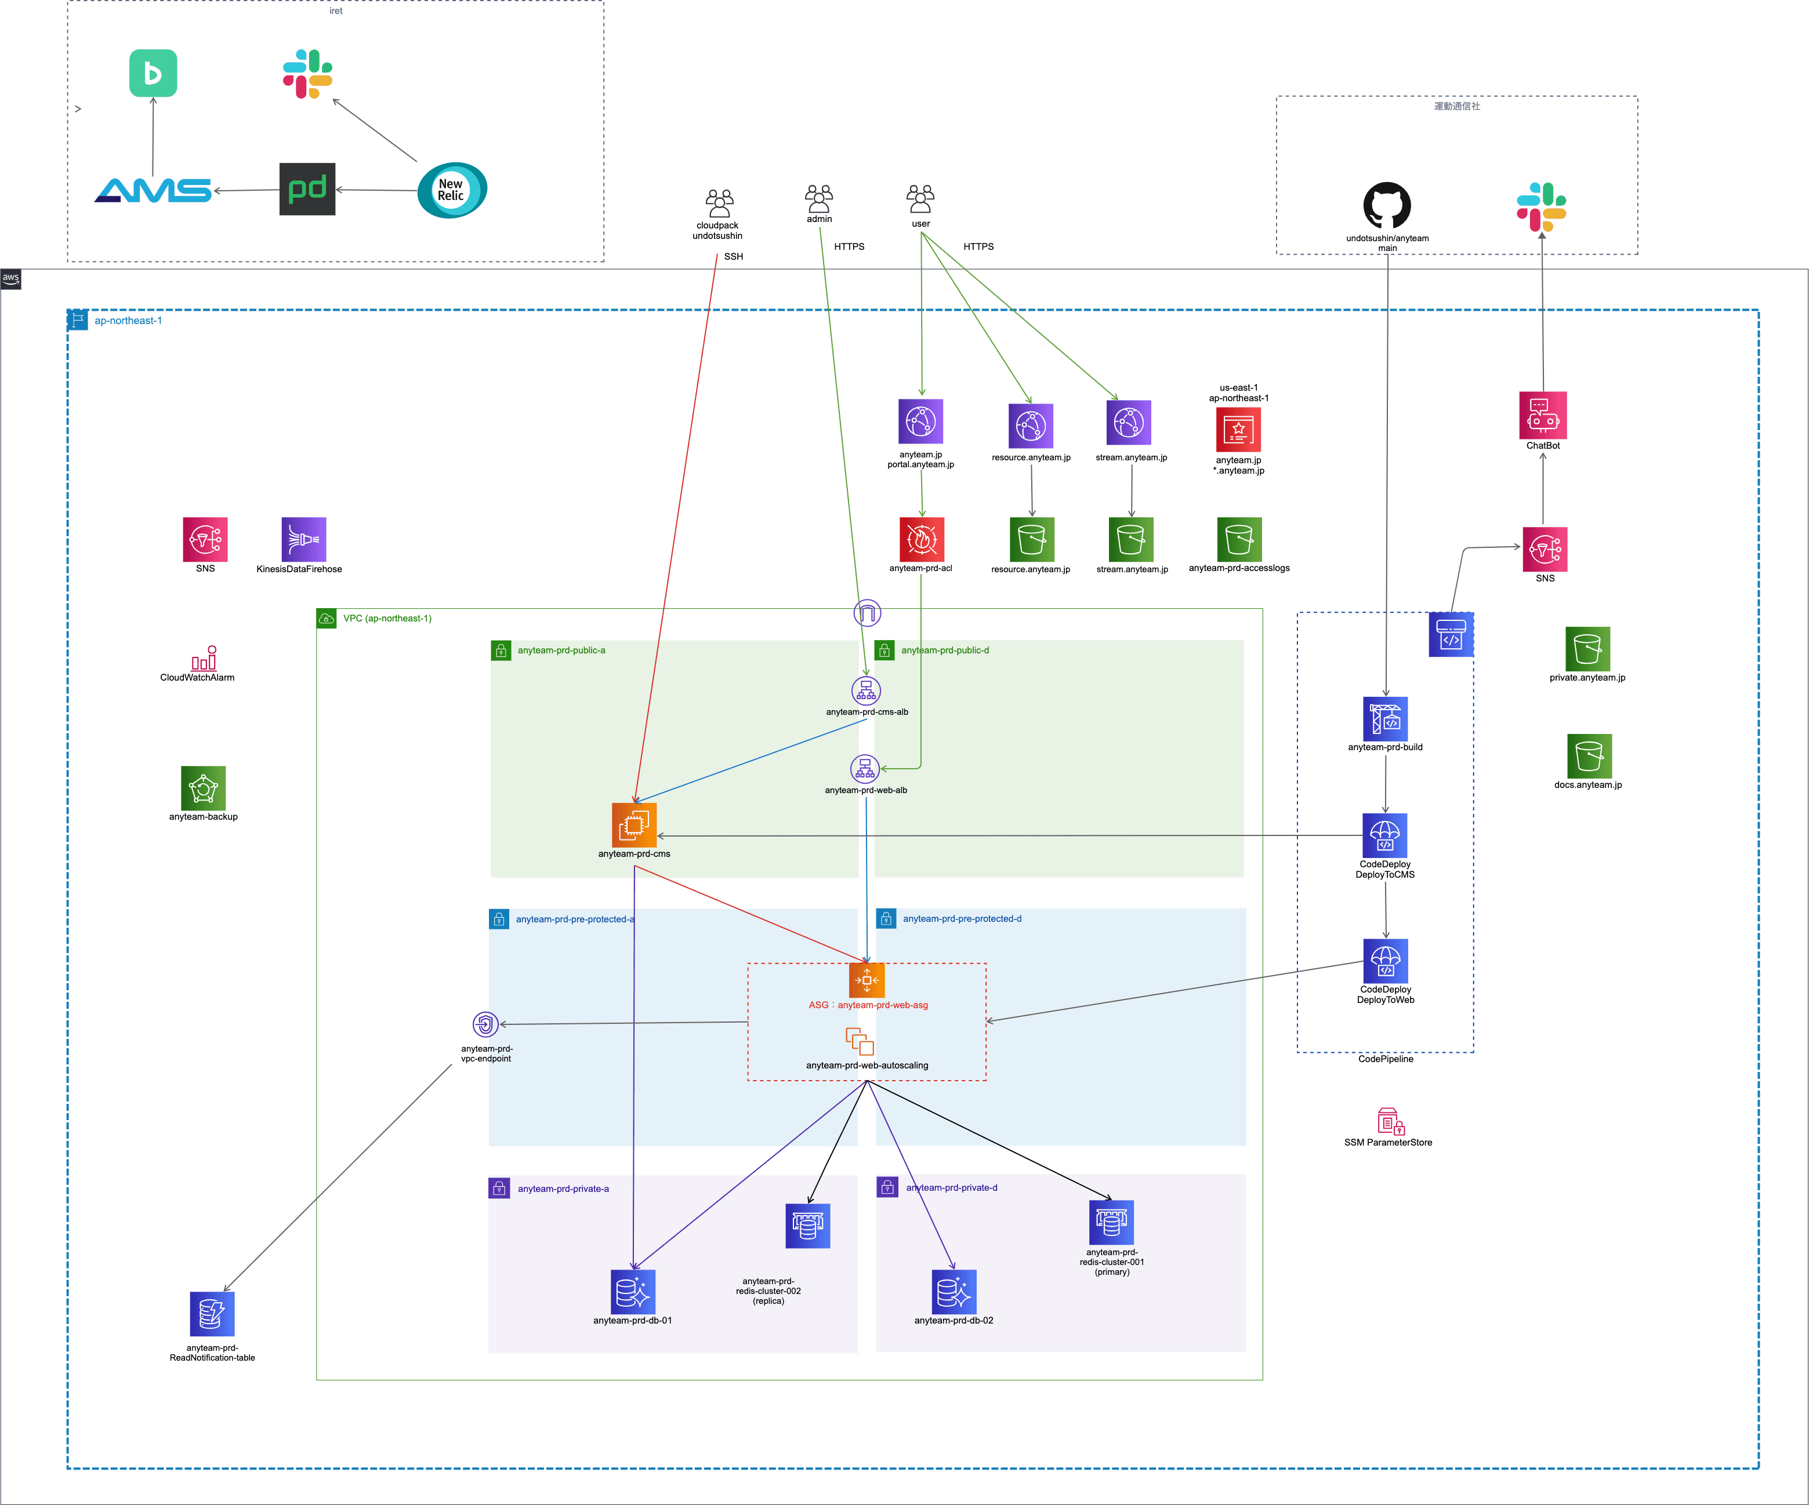Select the anyteam-prd-accesslogs bucket icon

coord(1239,539)
